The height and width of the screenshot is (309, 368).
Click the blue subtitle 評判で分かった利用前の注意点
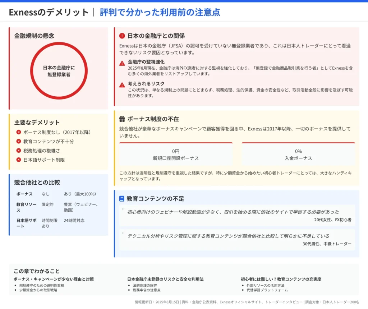[x=160, y=12]
